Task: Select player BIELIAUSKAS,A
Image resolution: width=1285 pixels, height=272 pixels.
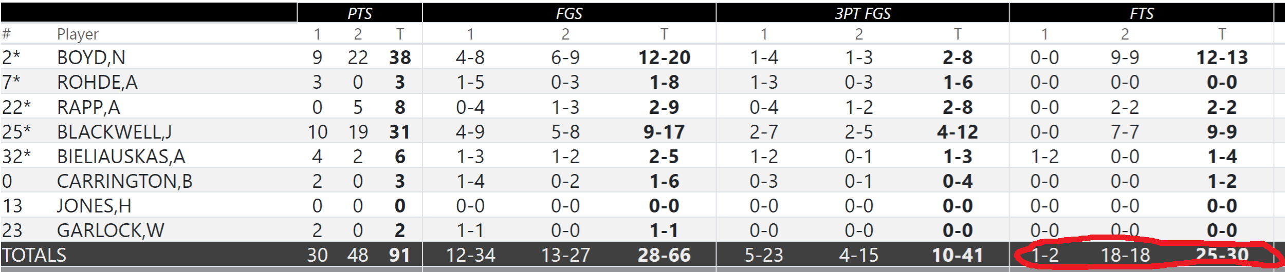Action: pos(121,157)
